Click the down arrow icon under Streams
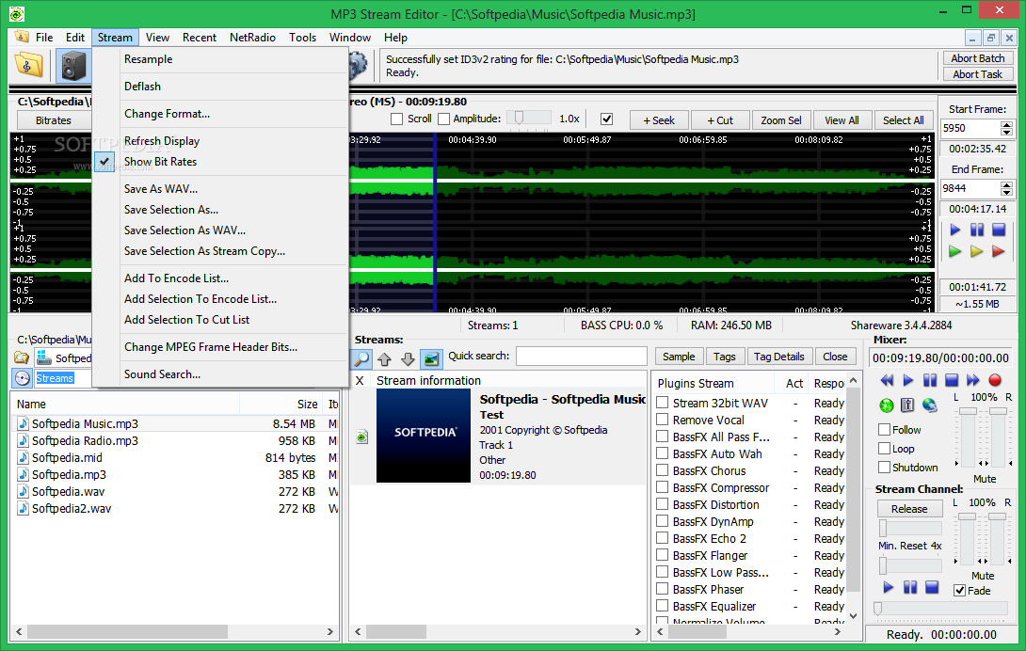 tap(408, 358)
